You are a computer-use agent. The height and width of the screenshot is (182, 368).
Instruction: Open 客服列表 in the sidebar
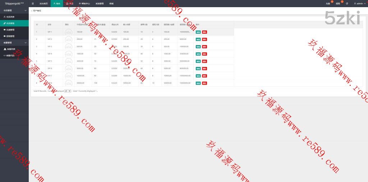(x=10, y=49)
